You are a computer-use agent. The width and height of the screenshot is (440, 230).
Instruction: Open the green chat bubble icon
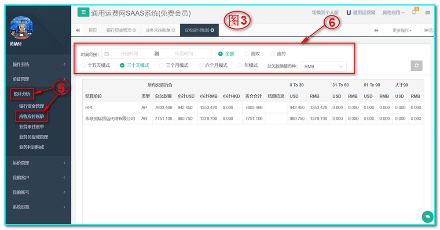pos(427,217)
